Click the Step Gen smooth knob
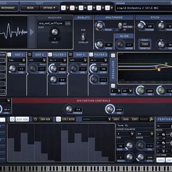 coord(129,157)
